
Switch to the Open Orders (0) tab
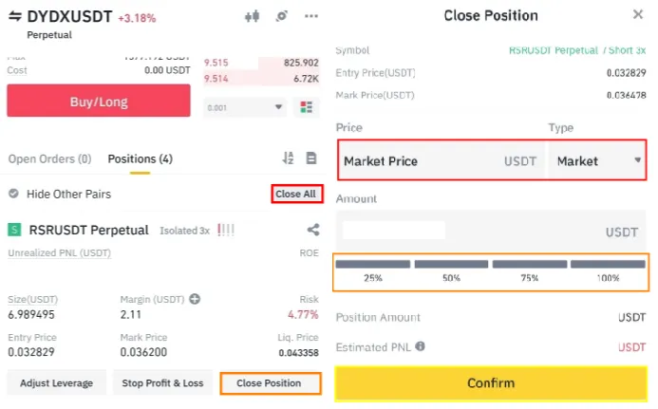coord(49,159)
